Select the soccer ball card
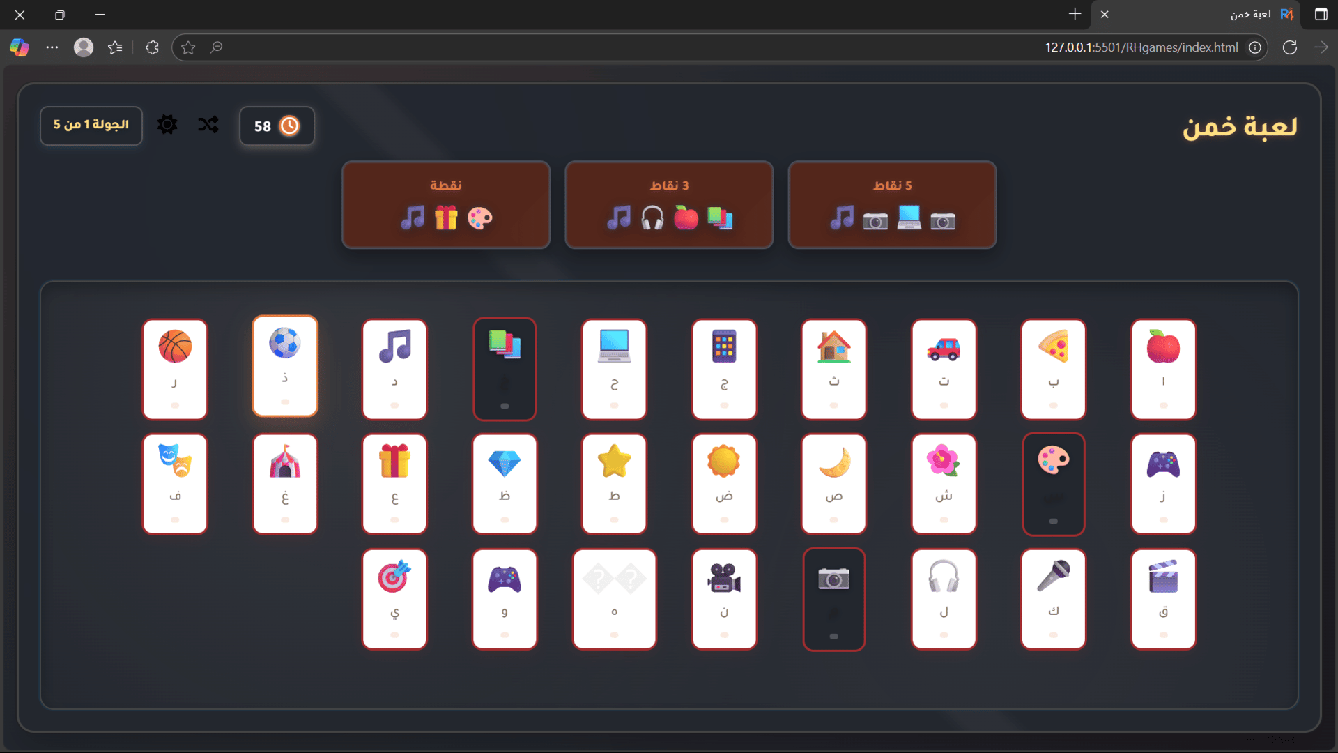Image resolution: width=1338 pixels, height=753 pixels. pos(285,366)
